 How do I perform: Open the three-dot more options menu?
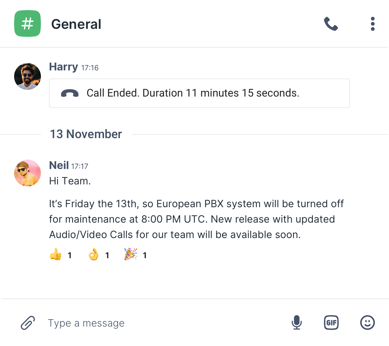372,24
